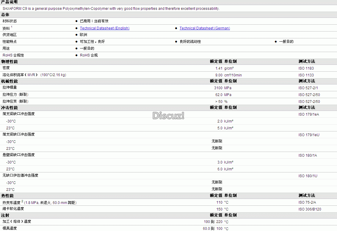Click the 190 到 220 melt temperature

[x=213, y=222]
